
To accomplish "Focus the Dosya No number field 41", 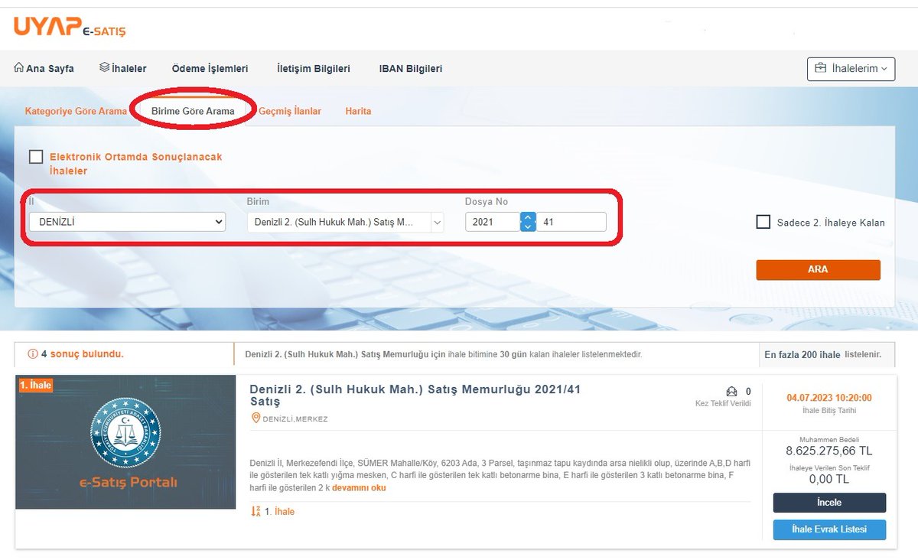I will 571,222.
